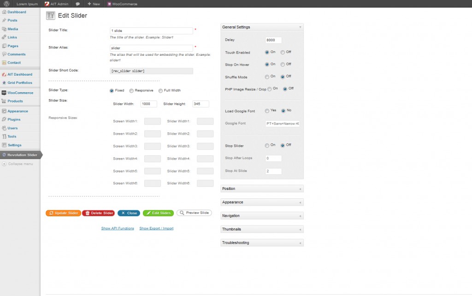Turn Shuffle Mode on
The image size is (472, 296).
[x=267, y=77]
